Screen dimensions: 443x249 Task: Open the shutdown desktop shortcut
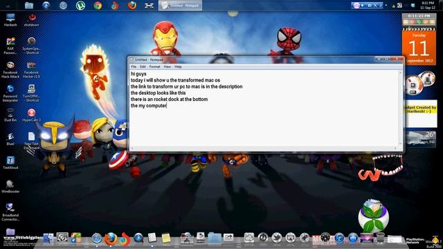coord(31,20)
